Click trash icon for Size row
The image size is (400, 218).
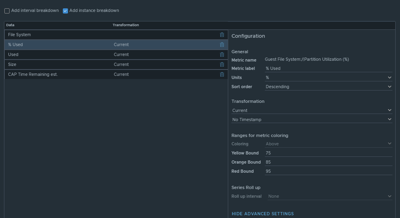coord(222,64)
